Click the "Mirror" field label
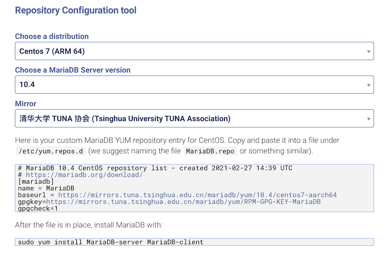388x253 pixels. 25,104
